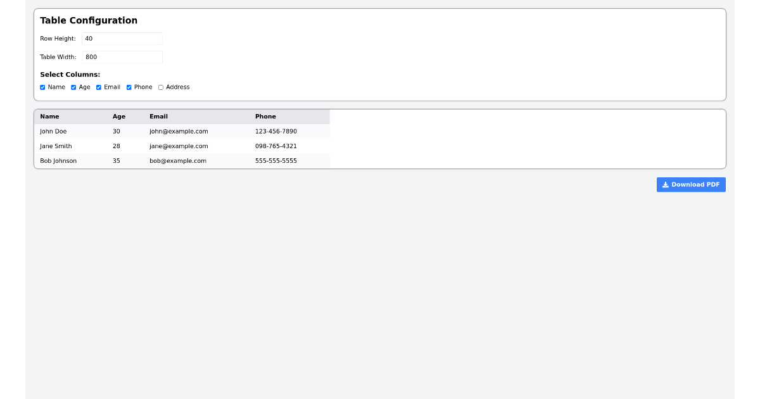The width and height of the screenshot is (760, 399).
Task: Select Bob Johnson's phone number
Action: [276, 161]
